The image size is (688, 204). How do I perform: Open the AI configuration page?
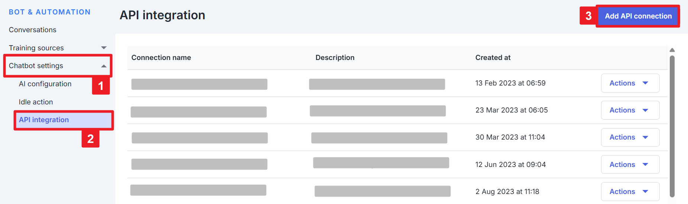45,84
